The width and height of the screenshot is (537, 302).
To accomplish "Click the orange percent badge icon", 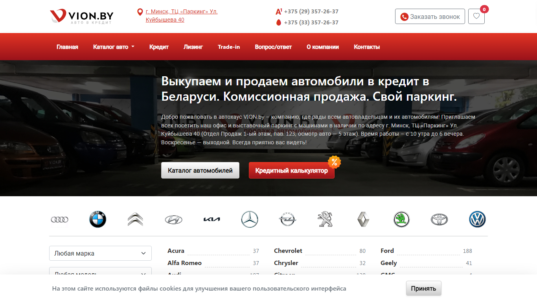I will point(334,162).
